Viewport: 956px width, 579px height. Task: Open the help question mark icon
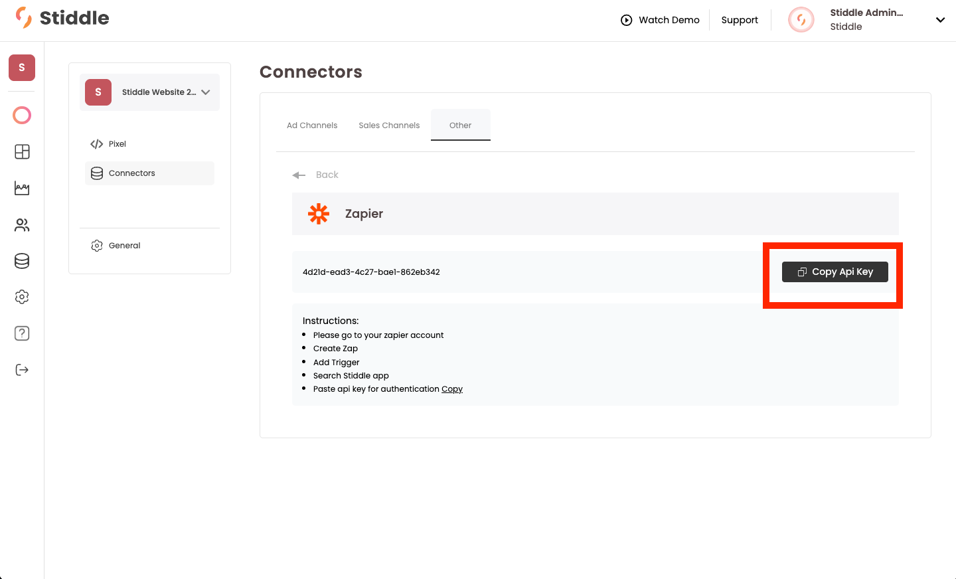[22, 333]
